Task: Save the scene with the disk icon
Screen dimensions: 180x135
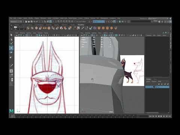Action: point(31,22)
